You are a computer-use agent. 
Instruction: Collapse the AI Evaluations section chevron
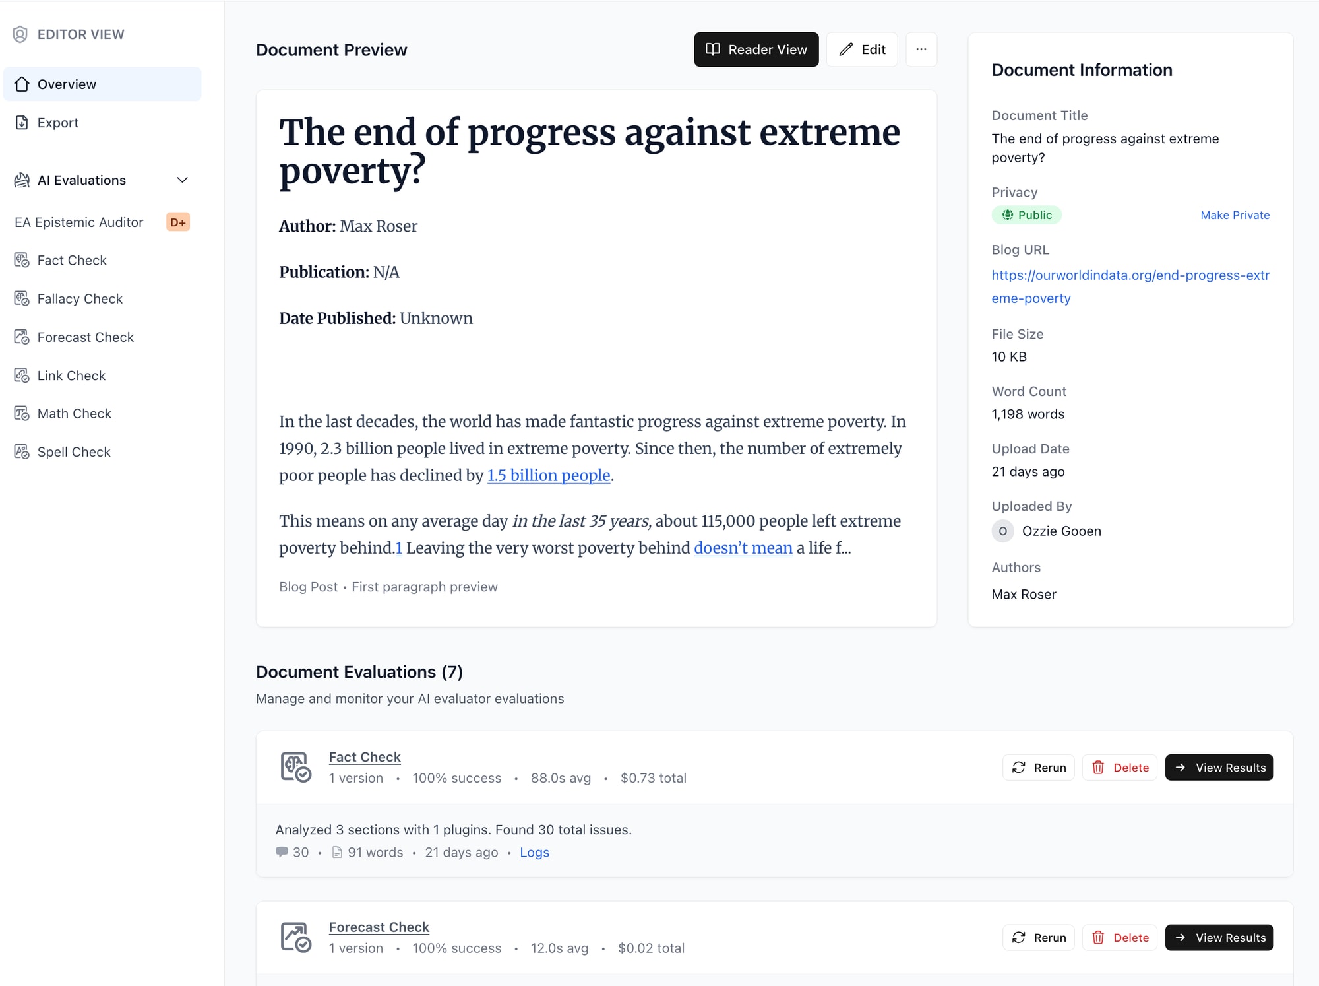[183, 180]
